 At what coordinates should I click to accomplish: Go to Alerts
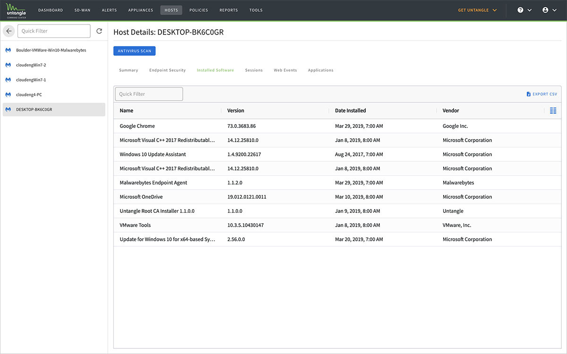[109, 10]
